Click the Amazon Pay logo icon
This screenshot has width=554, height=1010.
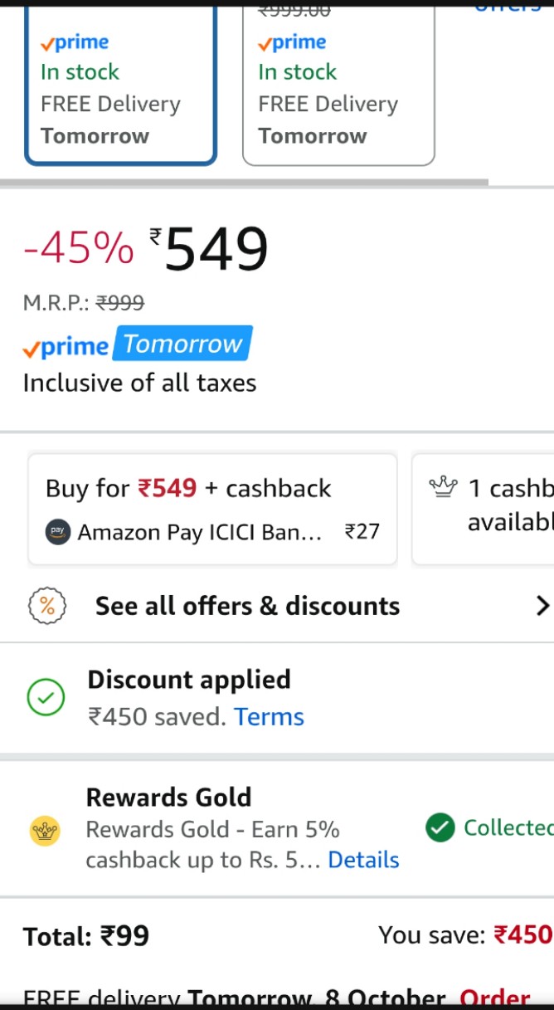(57, 531)
